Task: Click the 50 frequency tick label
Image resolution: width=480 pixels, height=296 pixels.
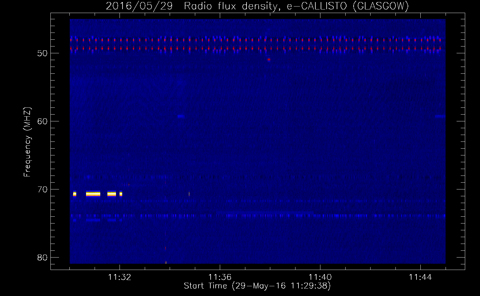Action: [42, 53]
